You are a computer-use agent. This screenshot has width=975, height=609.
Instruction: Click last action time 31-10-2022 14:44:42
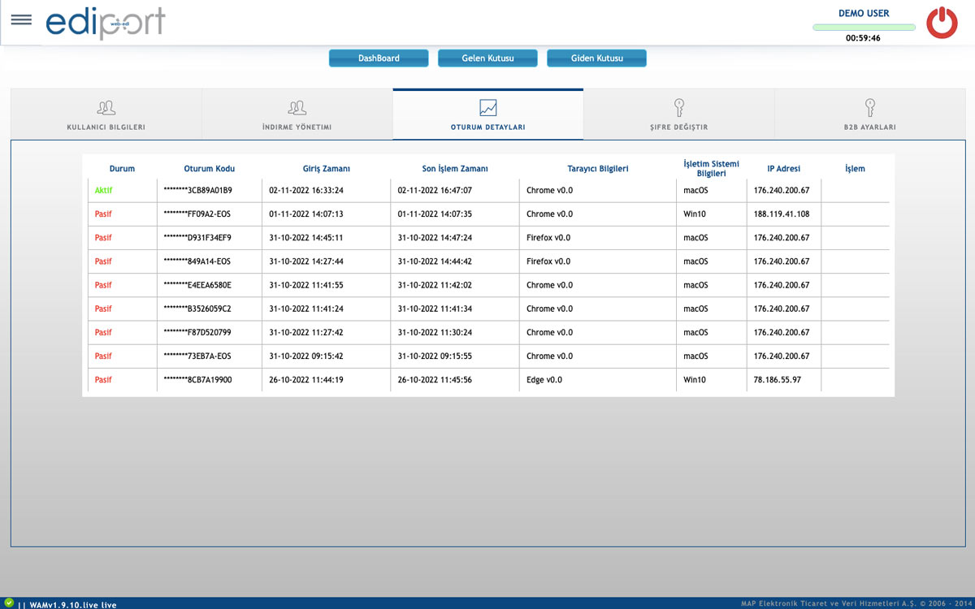click(435, 261)
